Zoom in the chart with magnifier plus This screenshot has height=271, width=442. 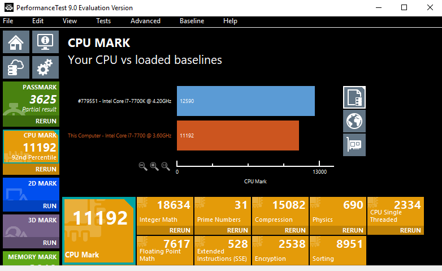(154, 166)
